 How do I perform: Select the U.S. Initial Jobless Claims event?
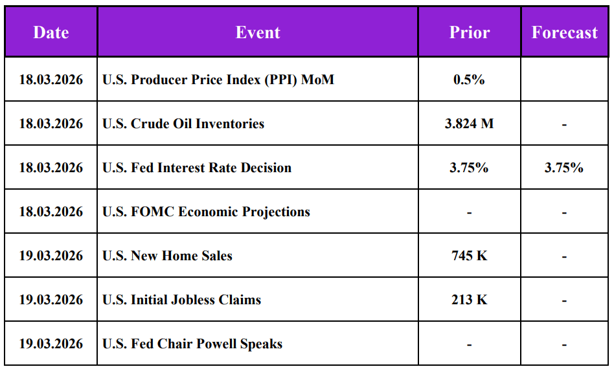coord(181,300)
